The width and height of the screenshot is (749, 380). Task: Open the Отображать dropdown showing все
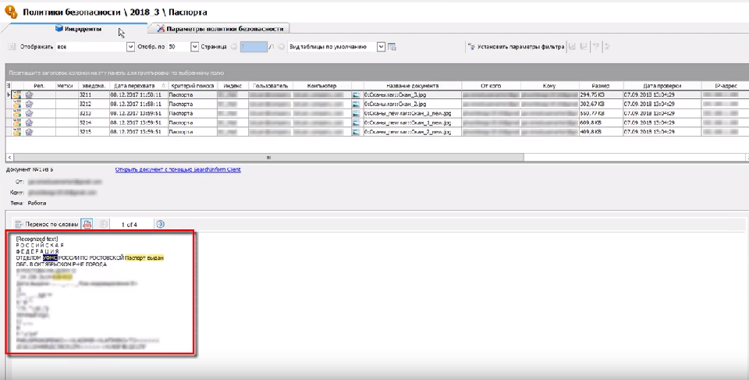[130, 47]
